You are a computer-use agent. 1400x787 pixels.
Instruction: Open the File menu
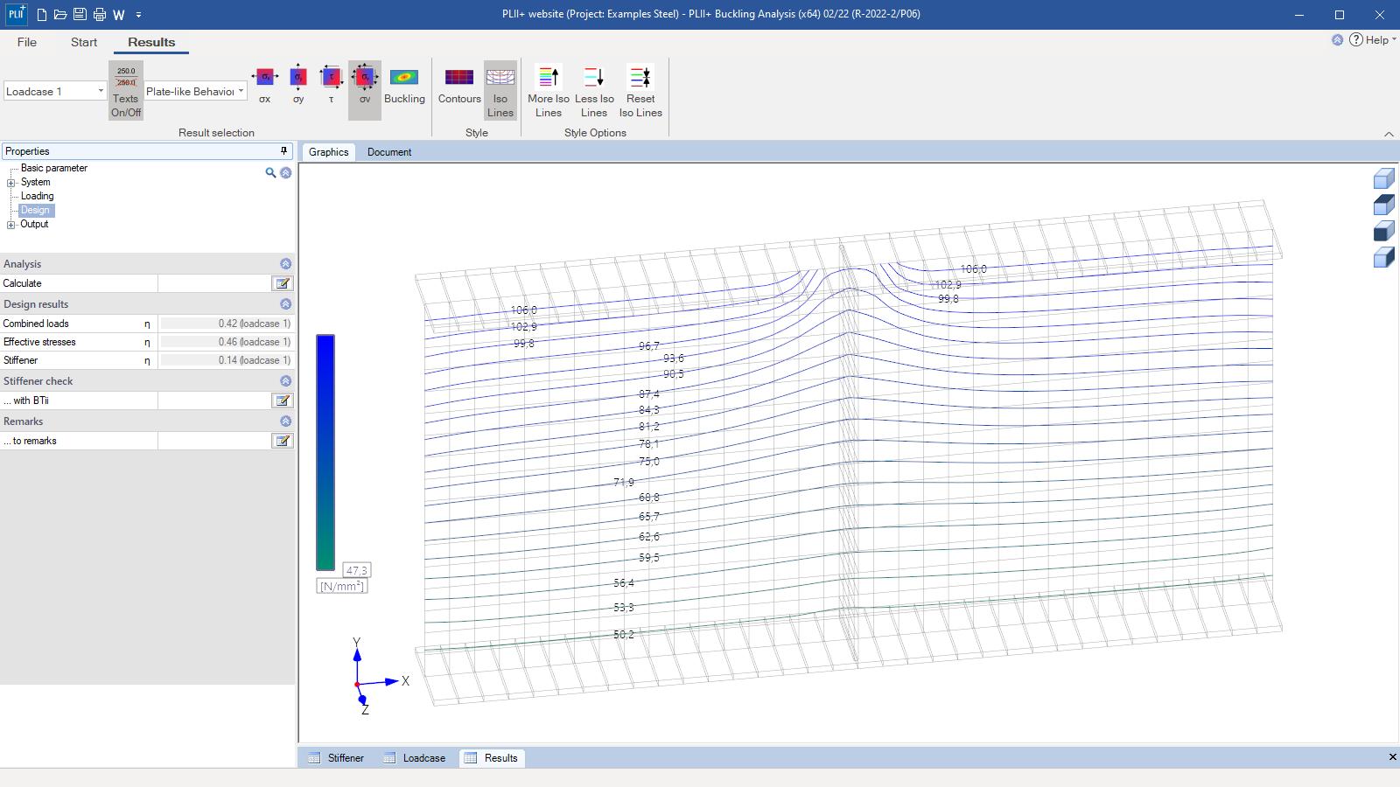tap(27, 42)
